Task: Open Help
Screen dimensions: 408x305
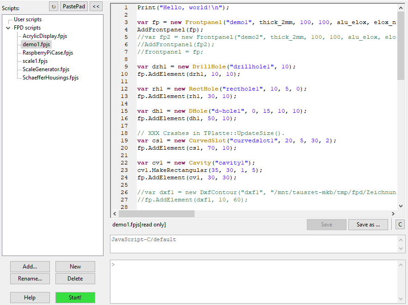Action: click(x=30, y=298)
